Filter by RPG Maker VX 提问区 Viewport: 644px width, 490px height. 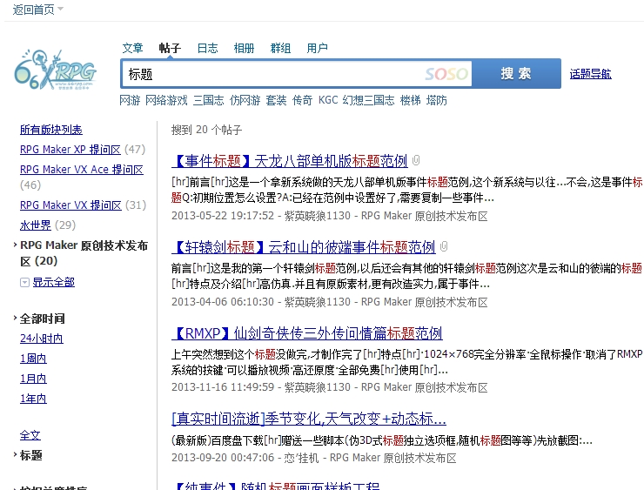pos(70,205)
